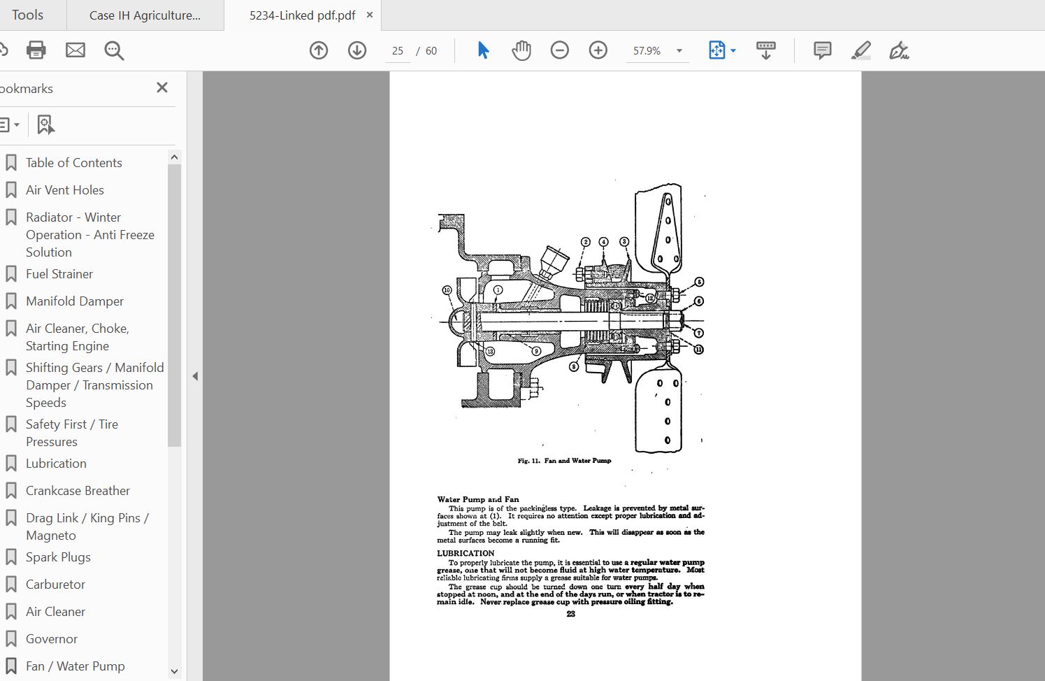The width and height of the screenshot is (1045, 681).
Task: Open bookmark options menu
Action: (9, 125)
